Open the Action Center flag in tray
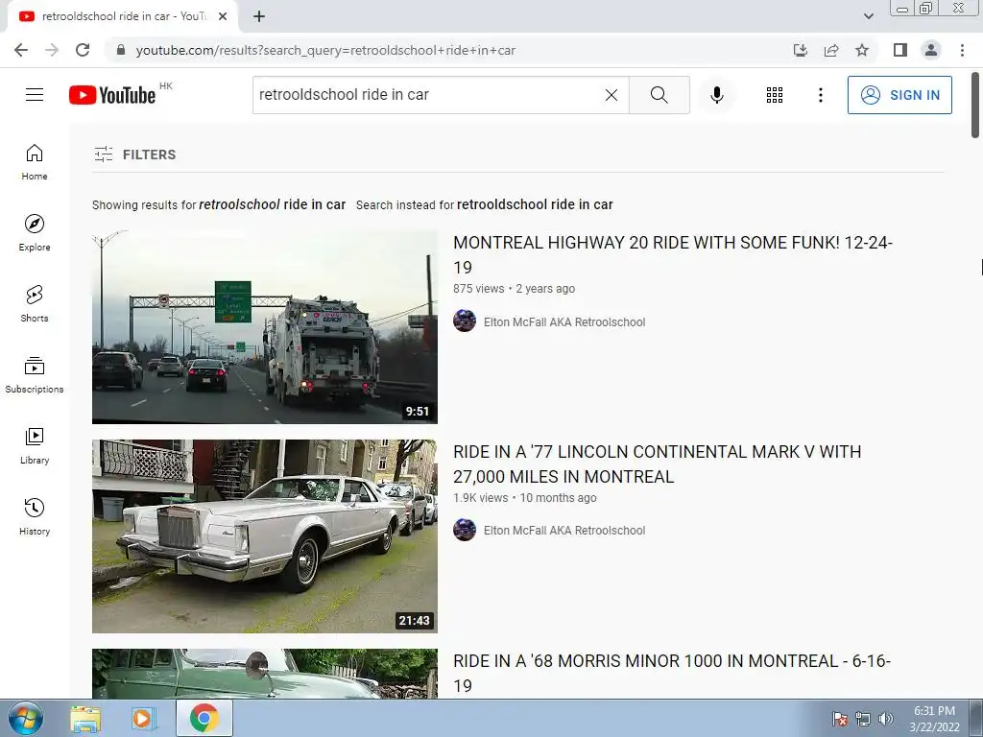983x737 pixels. coord(840,719)
